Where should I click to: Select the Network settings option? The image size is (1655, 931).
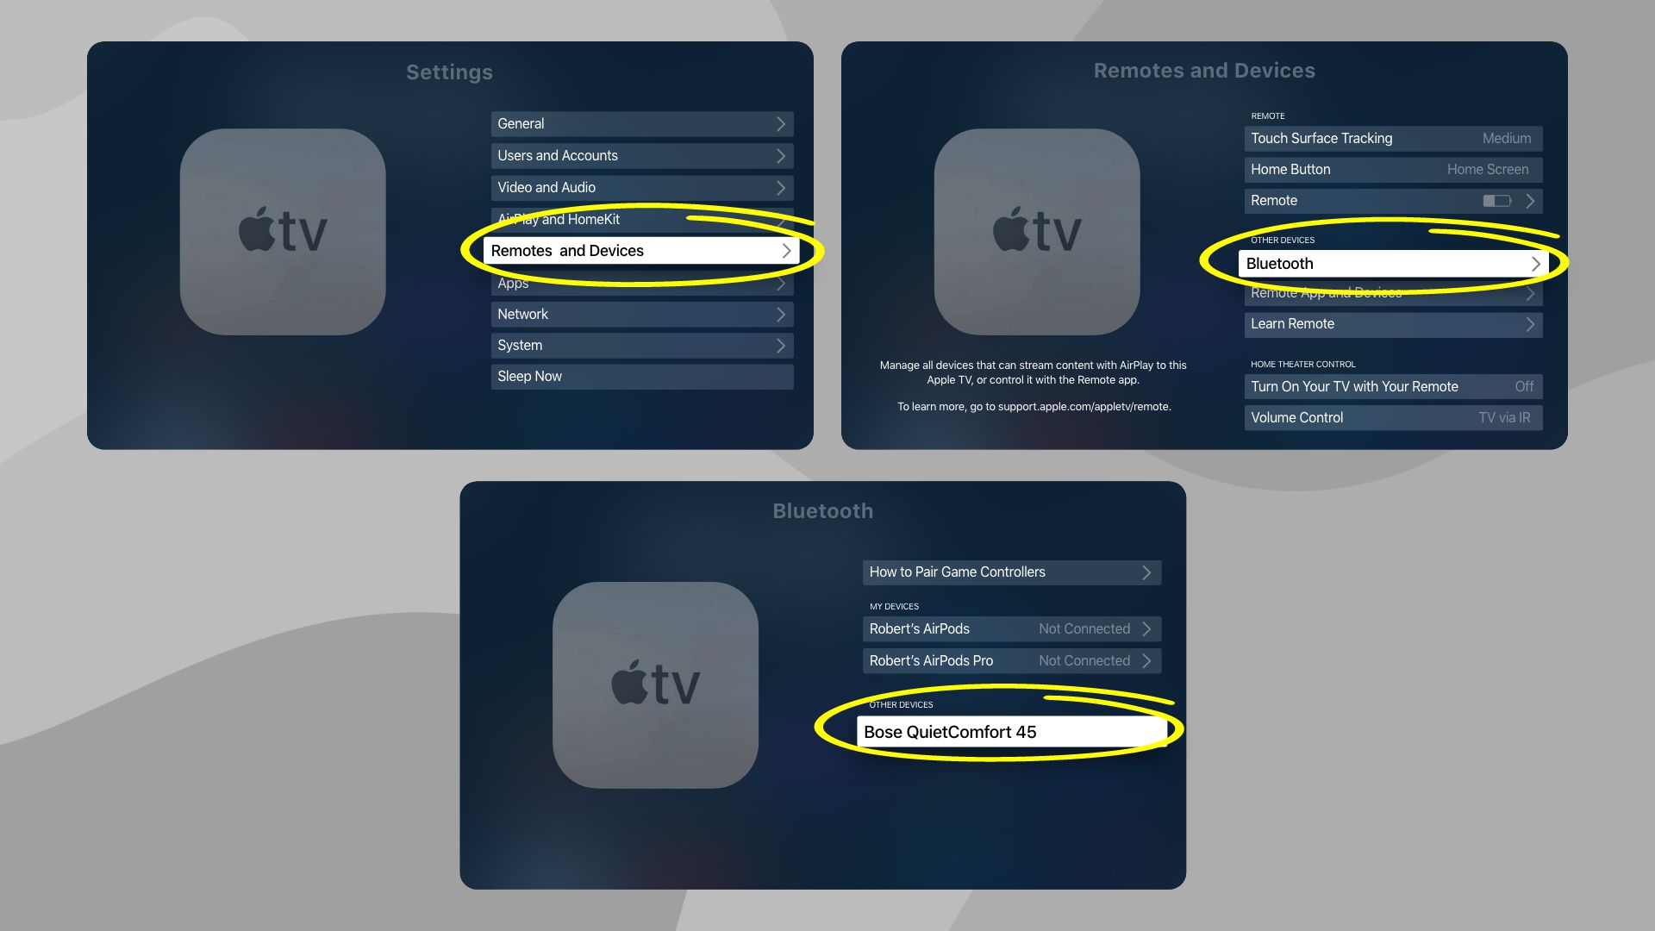coord(641,313)
